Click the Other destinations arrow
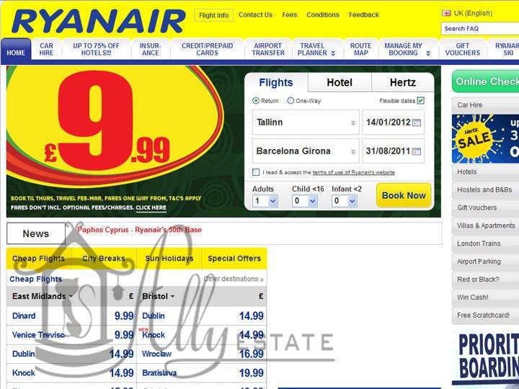Image resolution: width=519 pixels, height=389 pixels. pos(262,280)
